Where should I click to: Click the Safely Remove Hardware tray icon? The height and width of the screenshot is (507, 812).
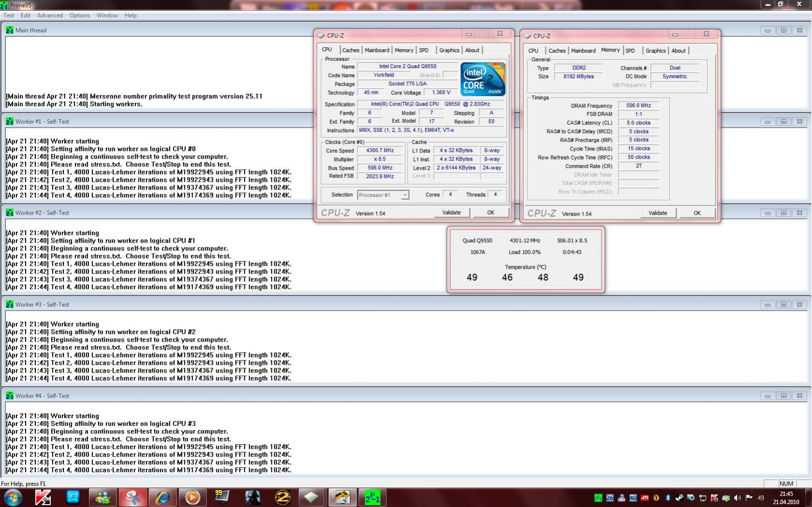tap(726, 498)
